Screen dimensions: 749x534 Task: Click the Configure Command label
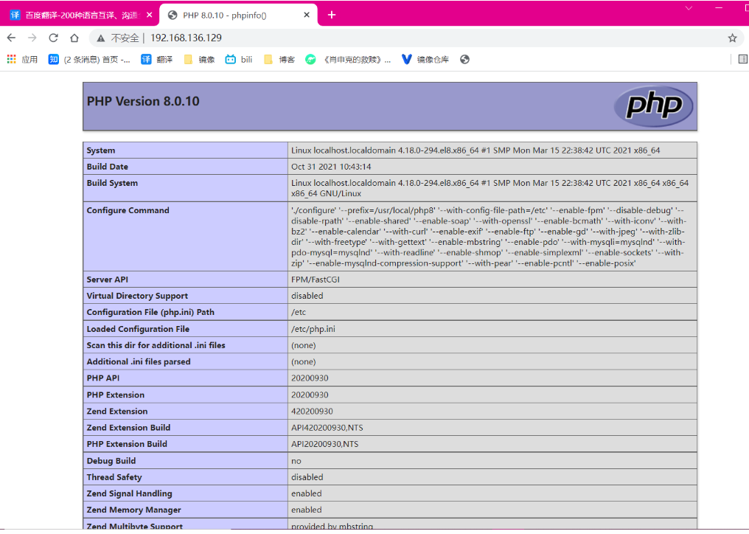pos(128,210)
